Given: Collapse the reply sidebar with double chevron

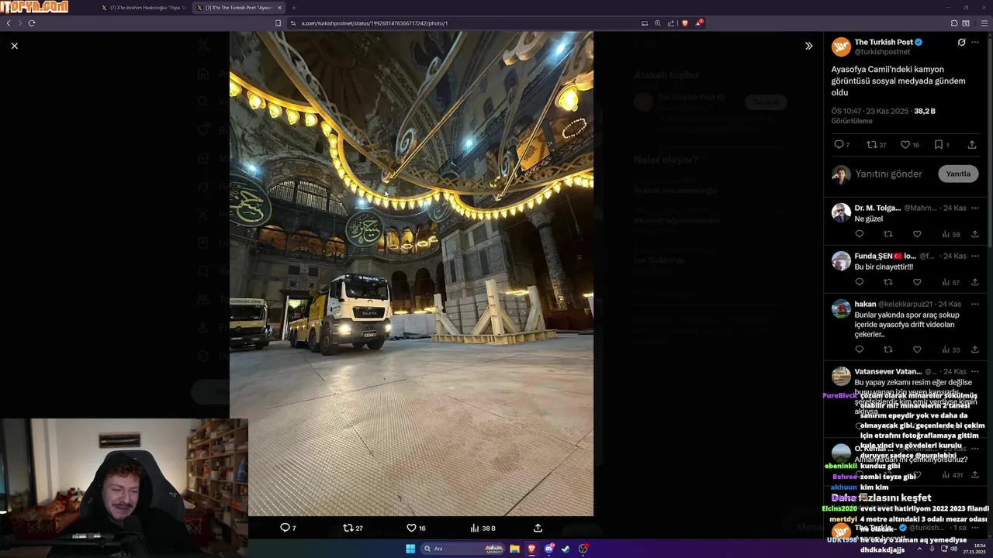Looking at the screenshot, I should coord(808,46).
